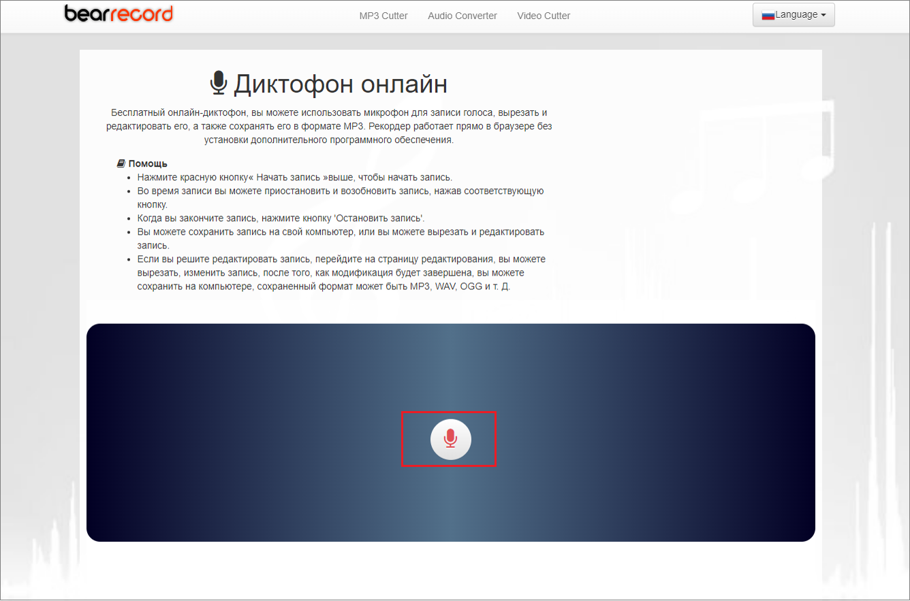Screen dimensions: 910x601
Task: Open the Video Cutter page
Action: click(544, 16)
